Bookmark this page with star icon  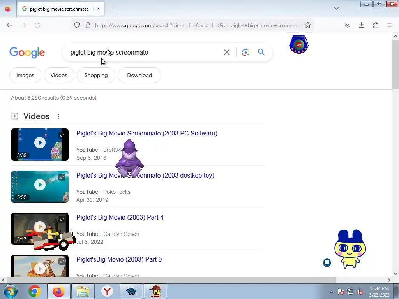308,25
